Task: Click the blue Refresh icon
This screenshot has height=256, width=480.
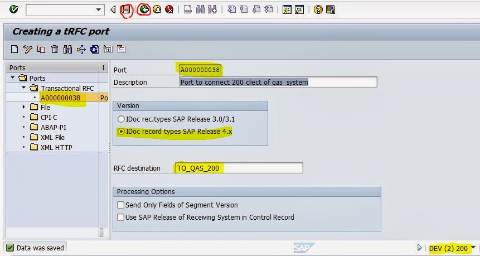Action: pyautogui.click(x=95, y=49)
